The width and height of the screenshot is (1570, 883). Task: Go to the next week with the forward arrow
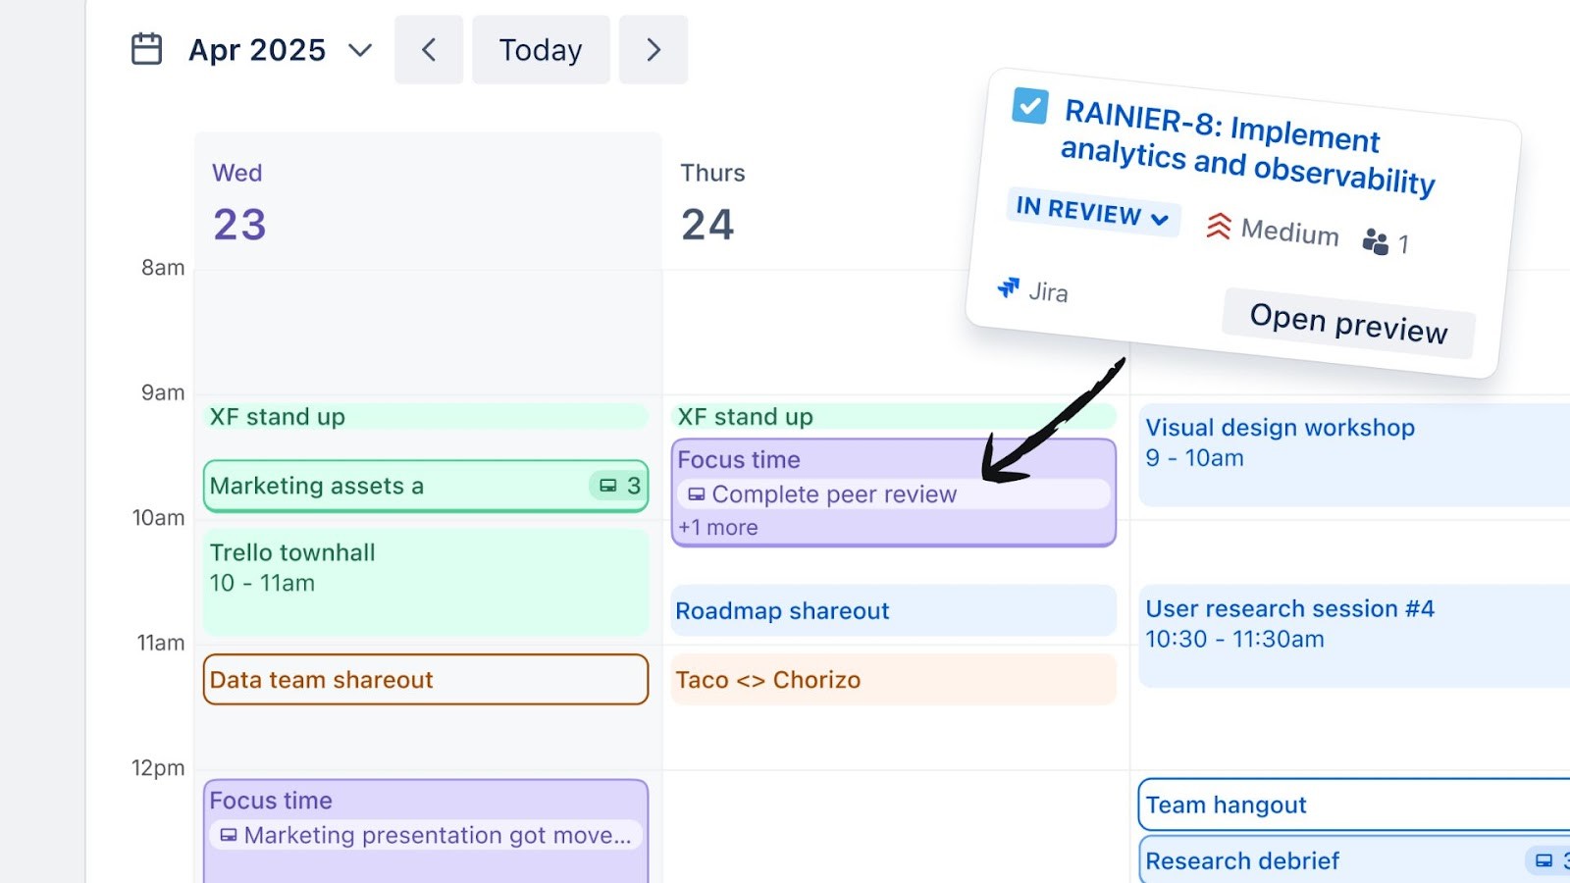click(654, 49)
